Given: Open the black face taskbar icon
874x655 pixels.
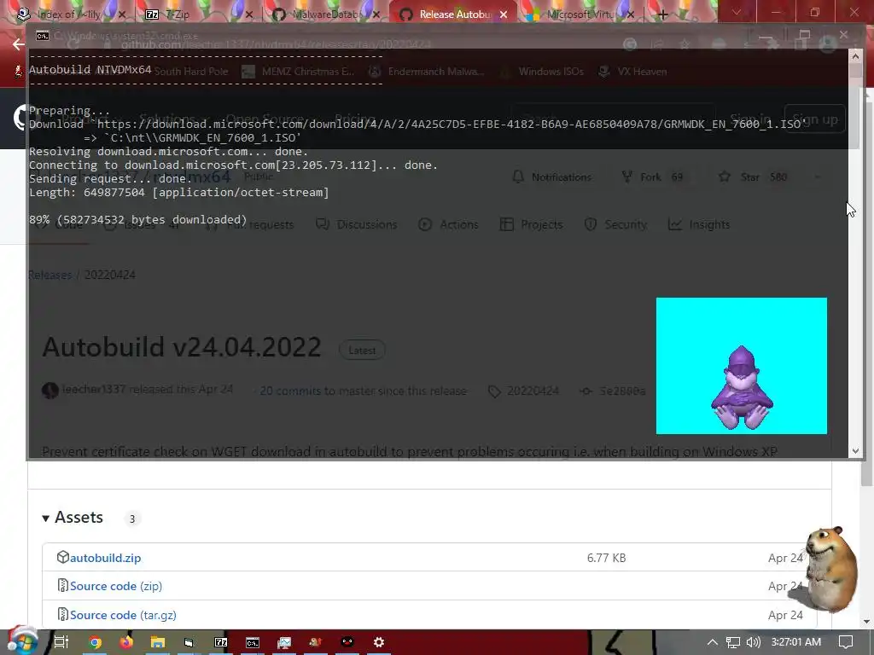Looking at the screenshot, I should pos(347,642).
